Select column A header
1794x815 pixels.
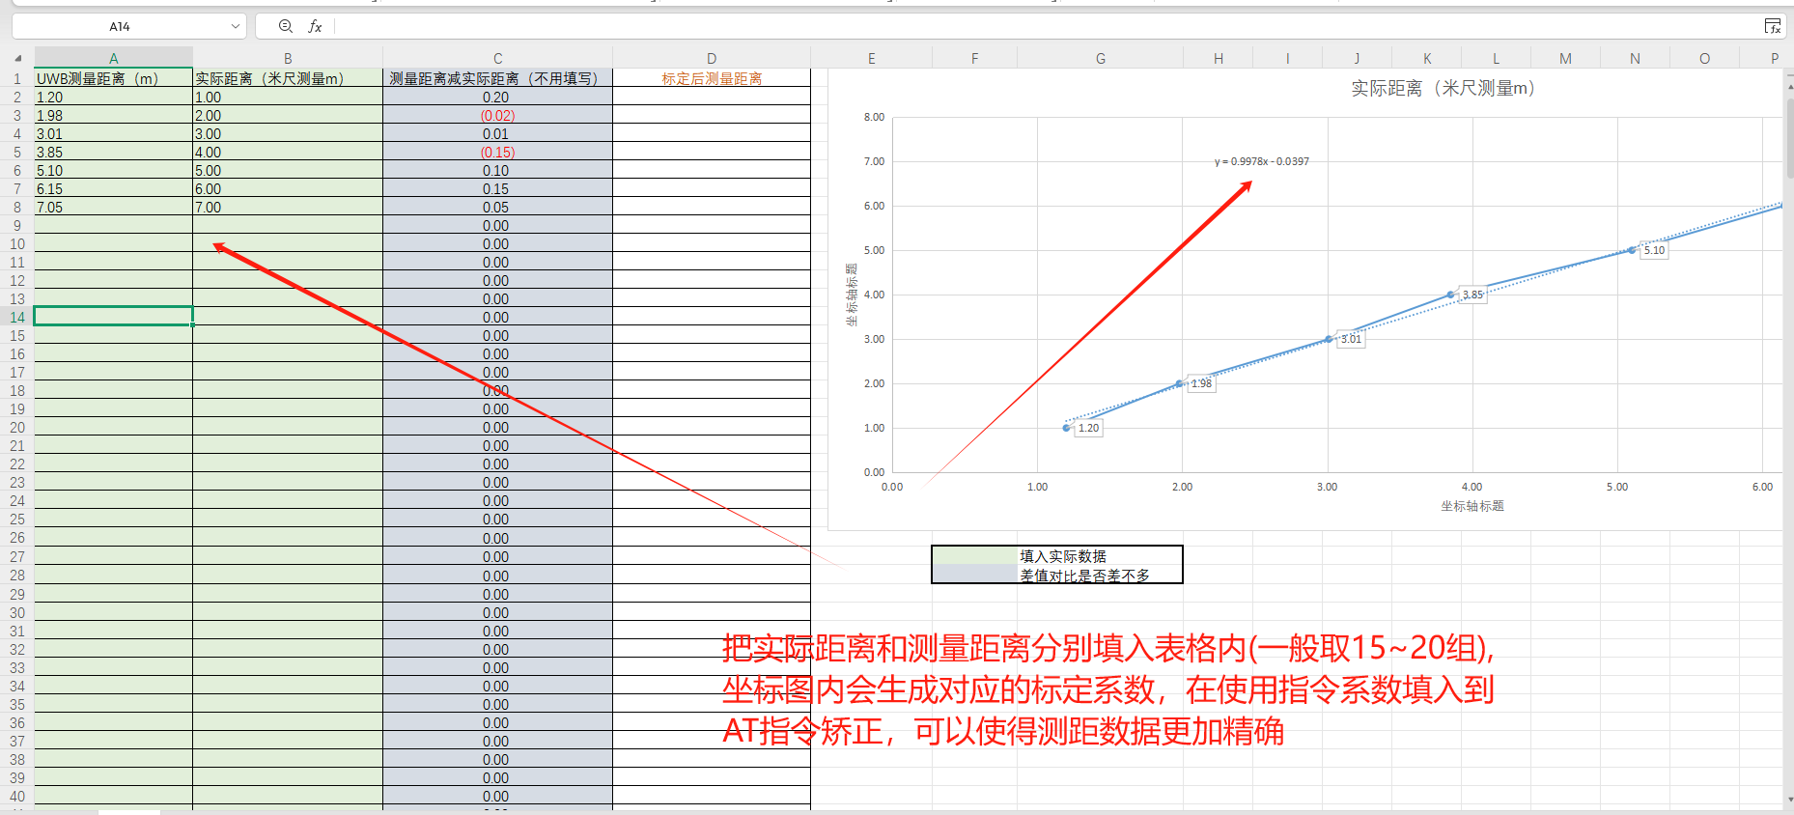[x=113, y=58]
